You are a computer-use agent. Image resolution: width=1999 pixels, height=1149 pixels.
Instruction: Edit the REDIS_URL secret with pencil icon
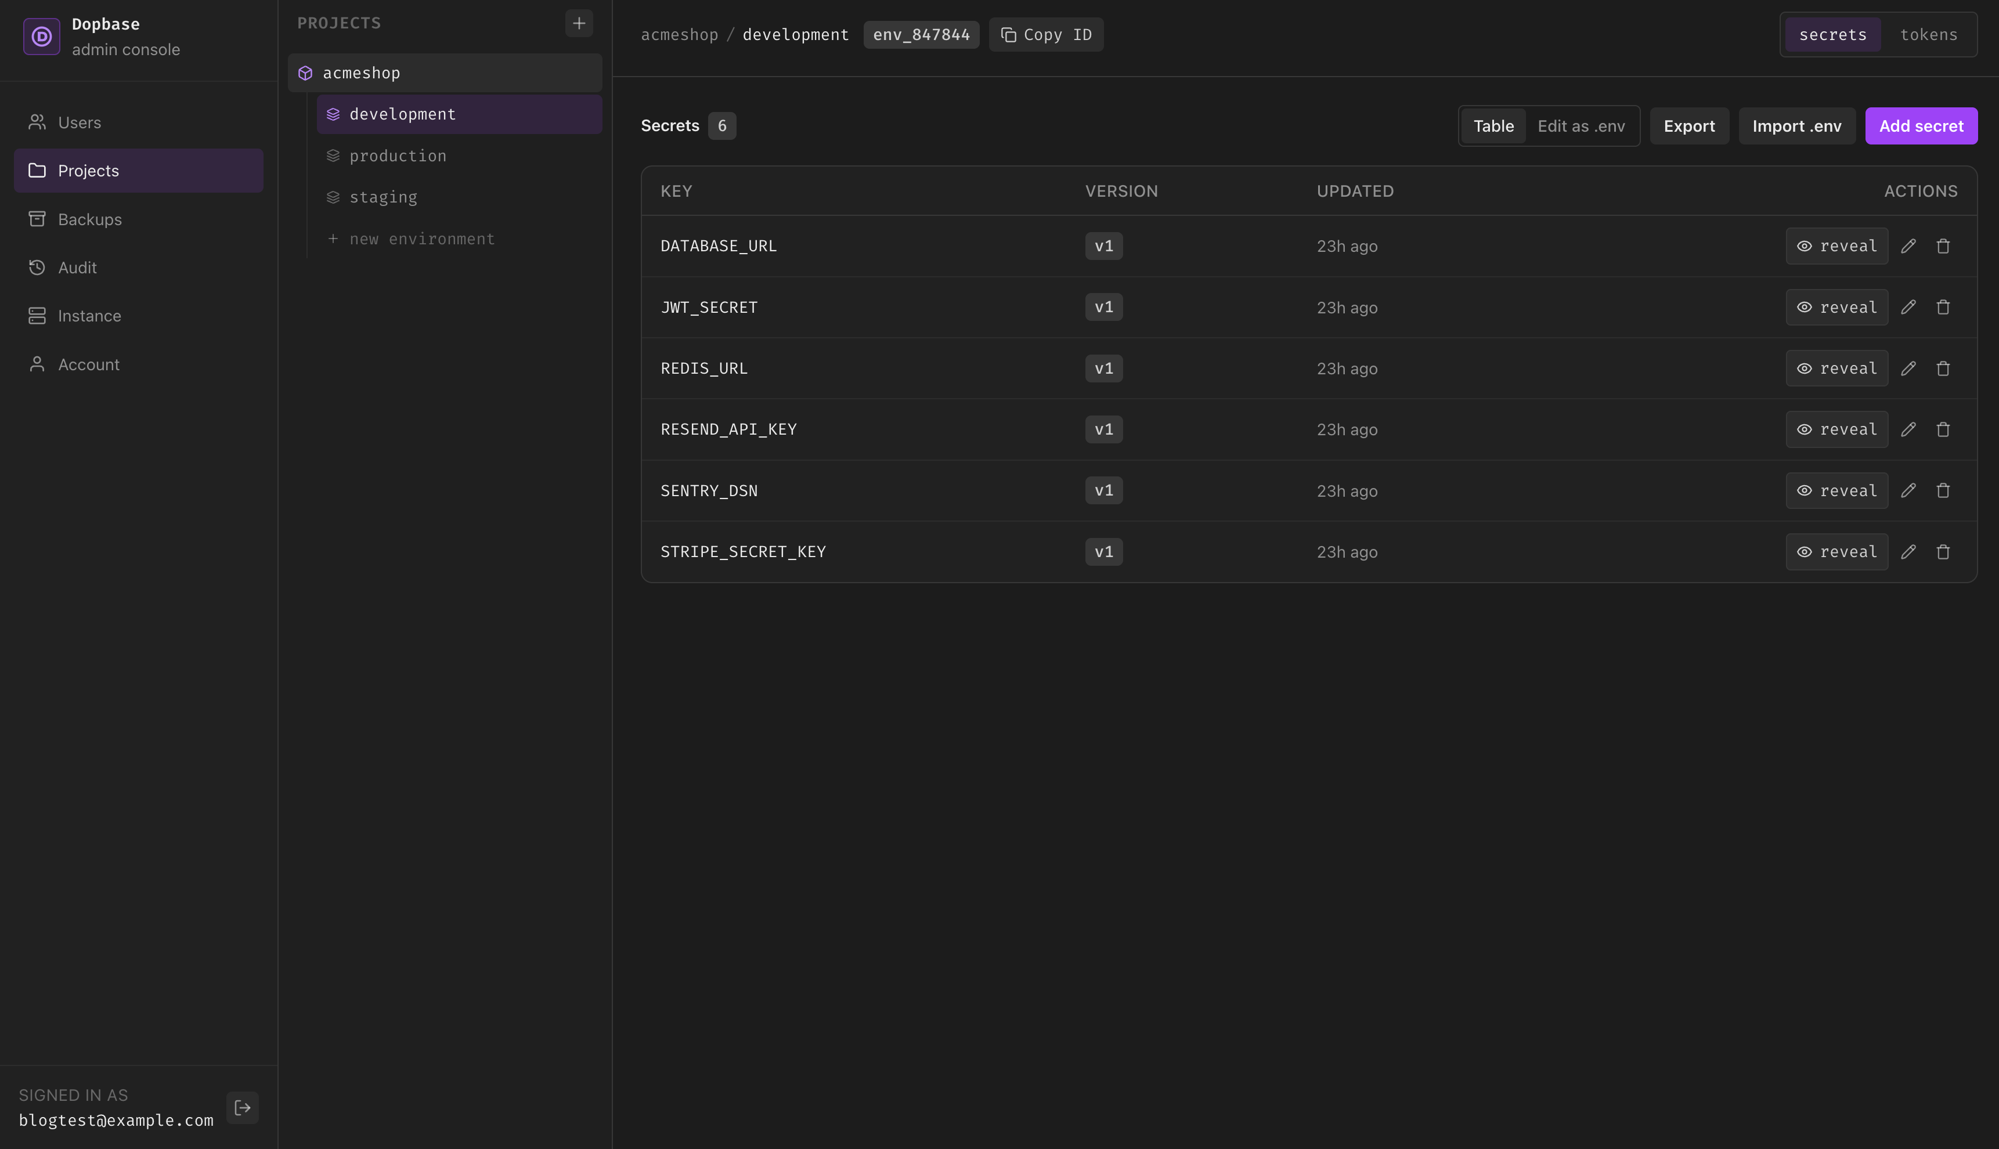1908,368
